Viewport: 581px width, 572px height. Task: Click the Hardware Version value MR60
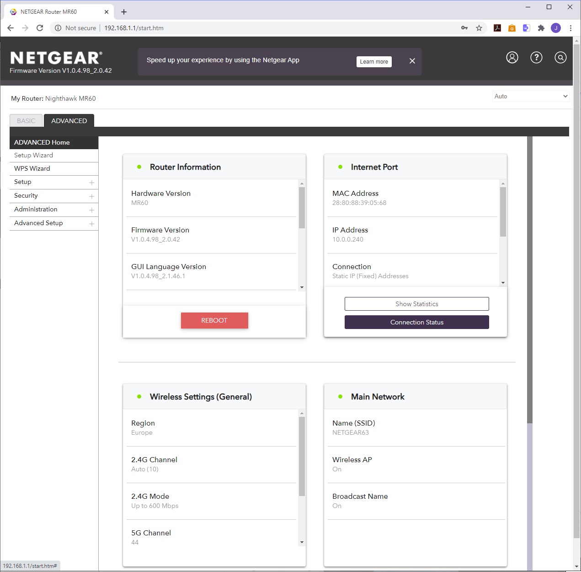pos(139,203)
